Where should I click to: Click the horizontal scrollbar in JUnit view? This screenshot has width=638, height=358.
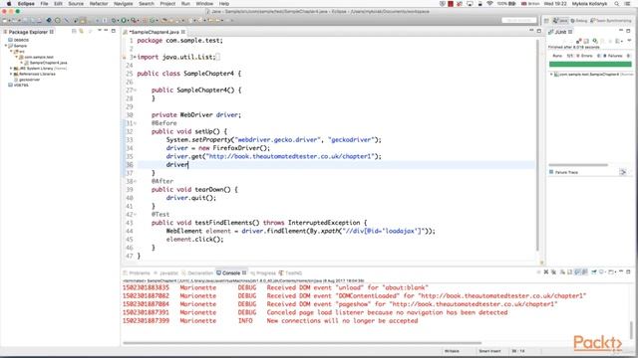coord(578,165)
